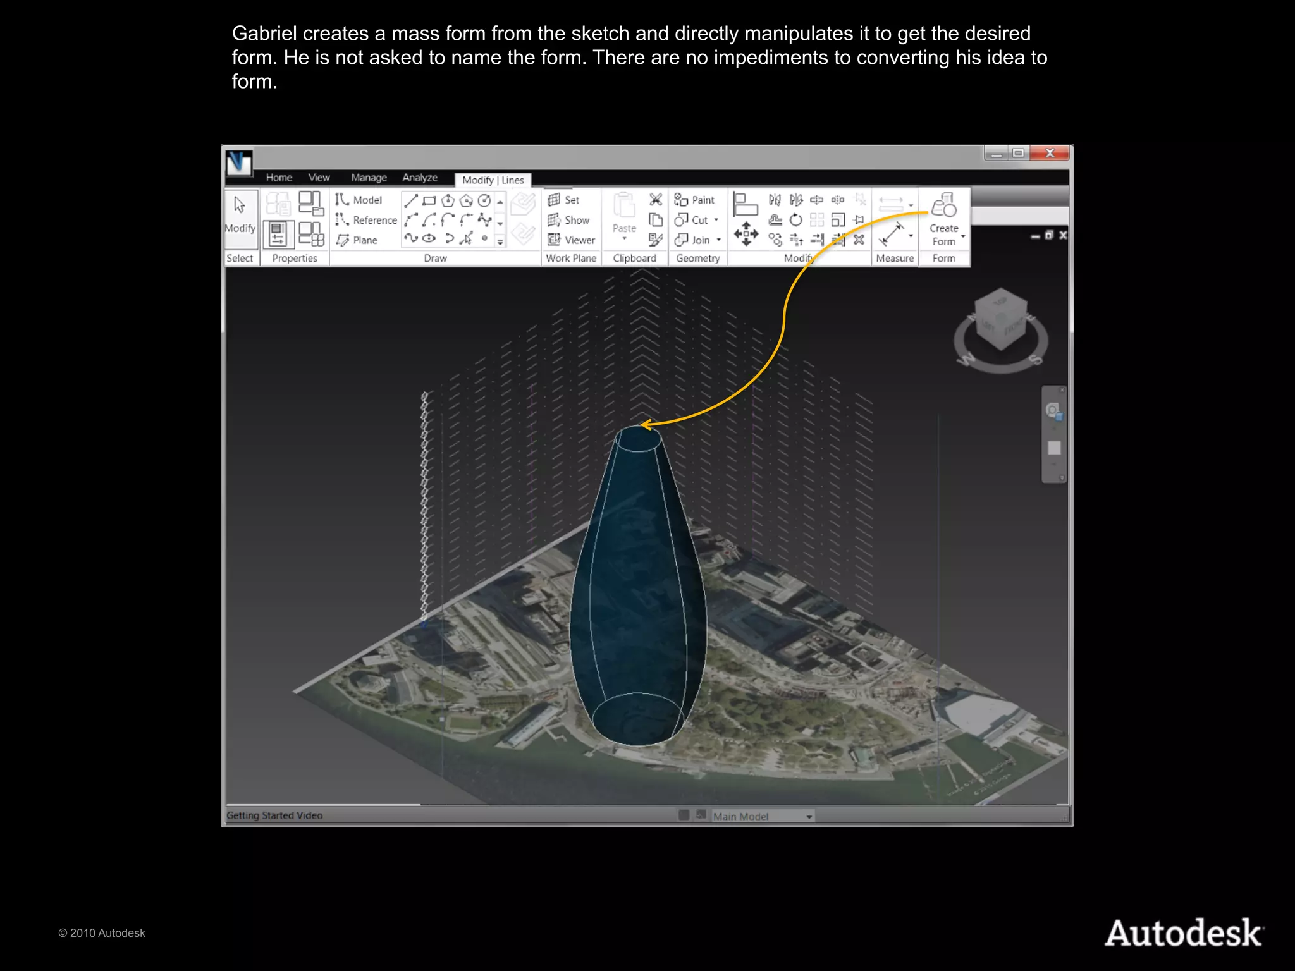Viewport: 1295px width, 971px height.
Task: Open the Cut geometry dropdown arrow
Action: [x=716, y=220]
